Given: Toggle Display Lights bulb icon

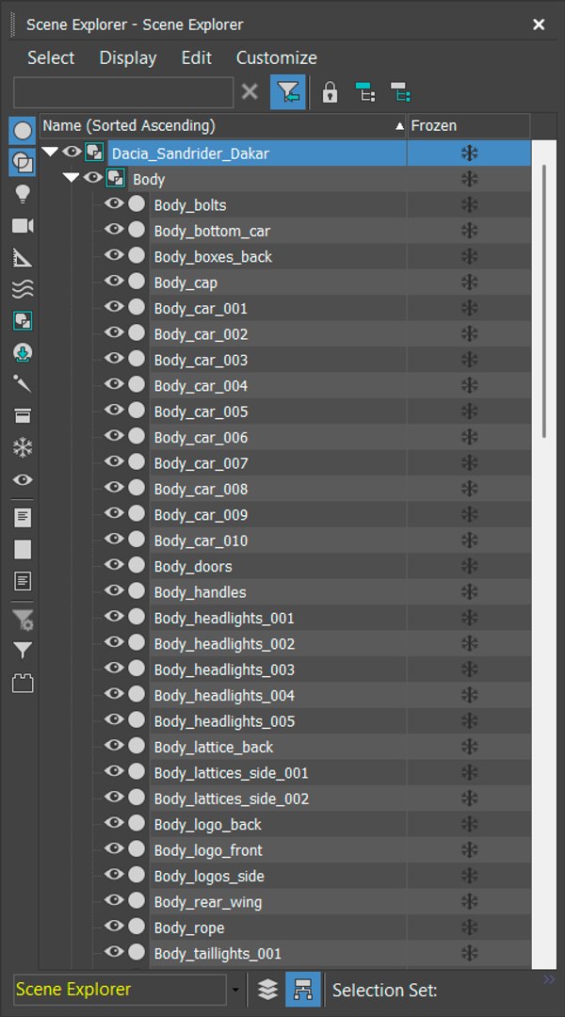Looking at the screenshot, I should tap(23, 193).
